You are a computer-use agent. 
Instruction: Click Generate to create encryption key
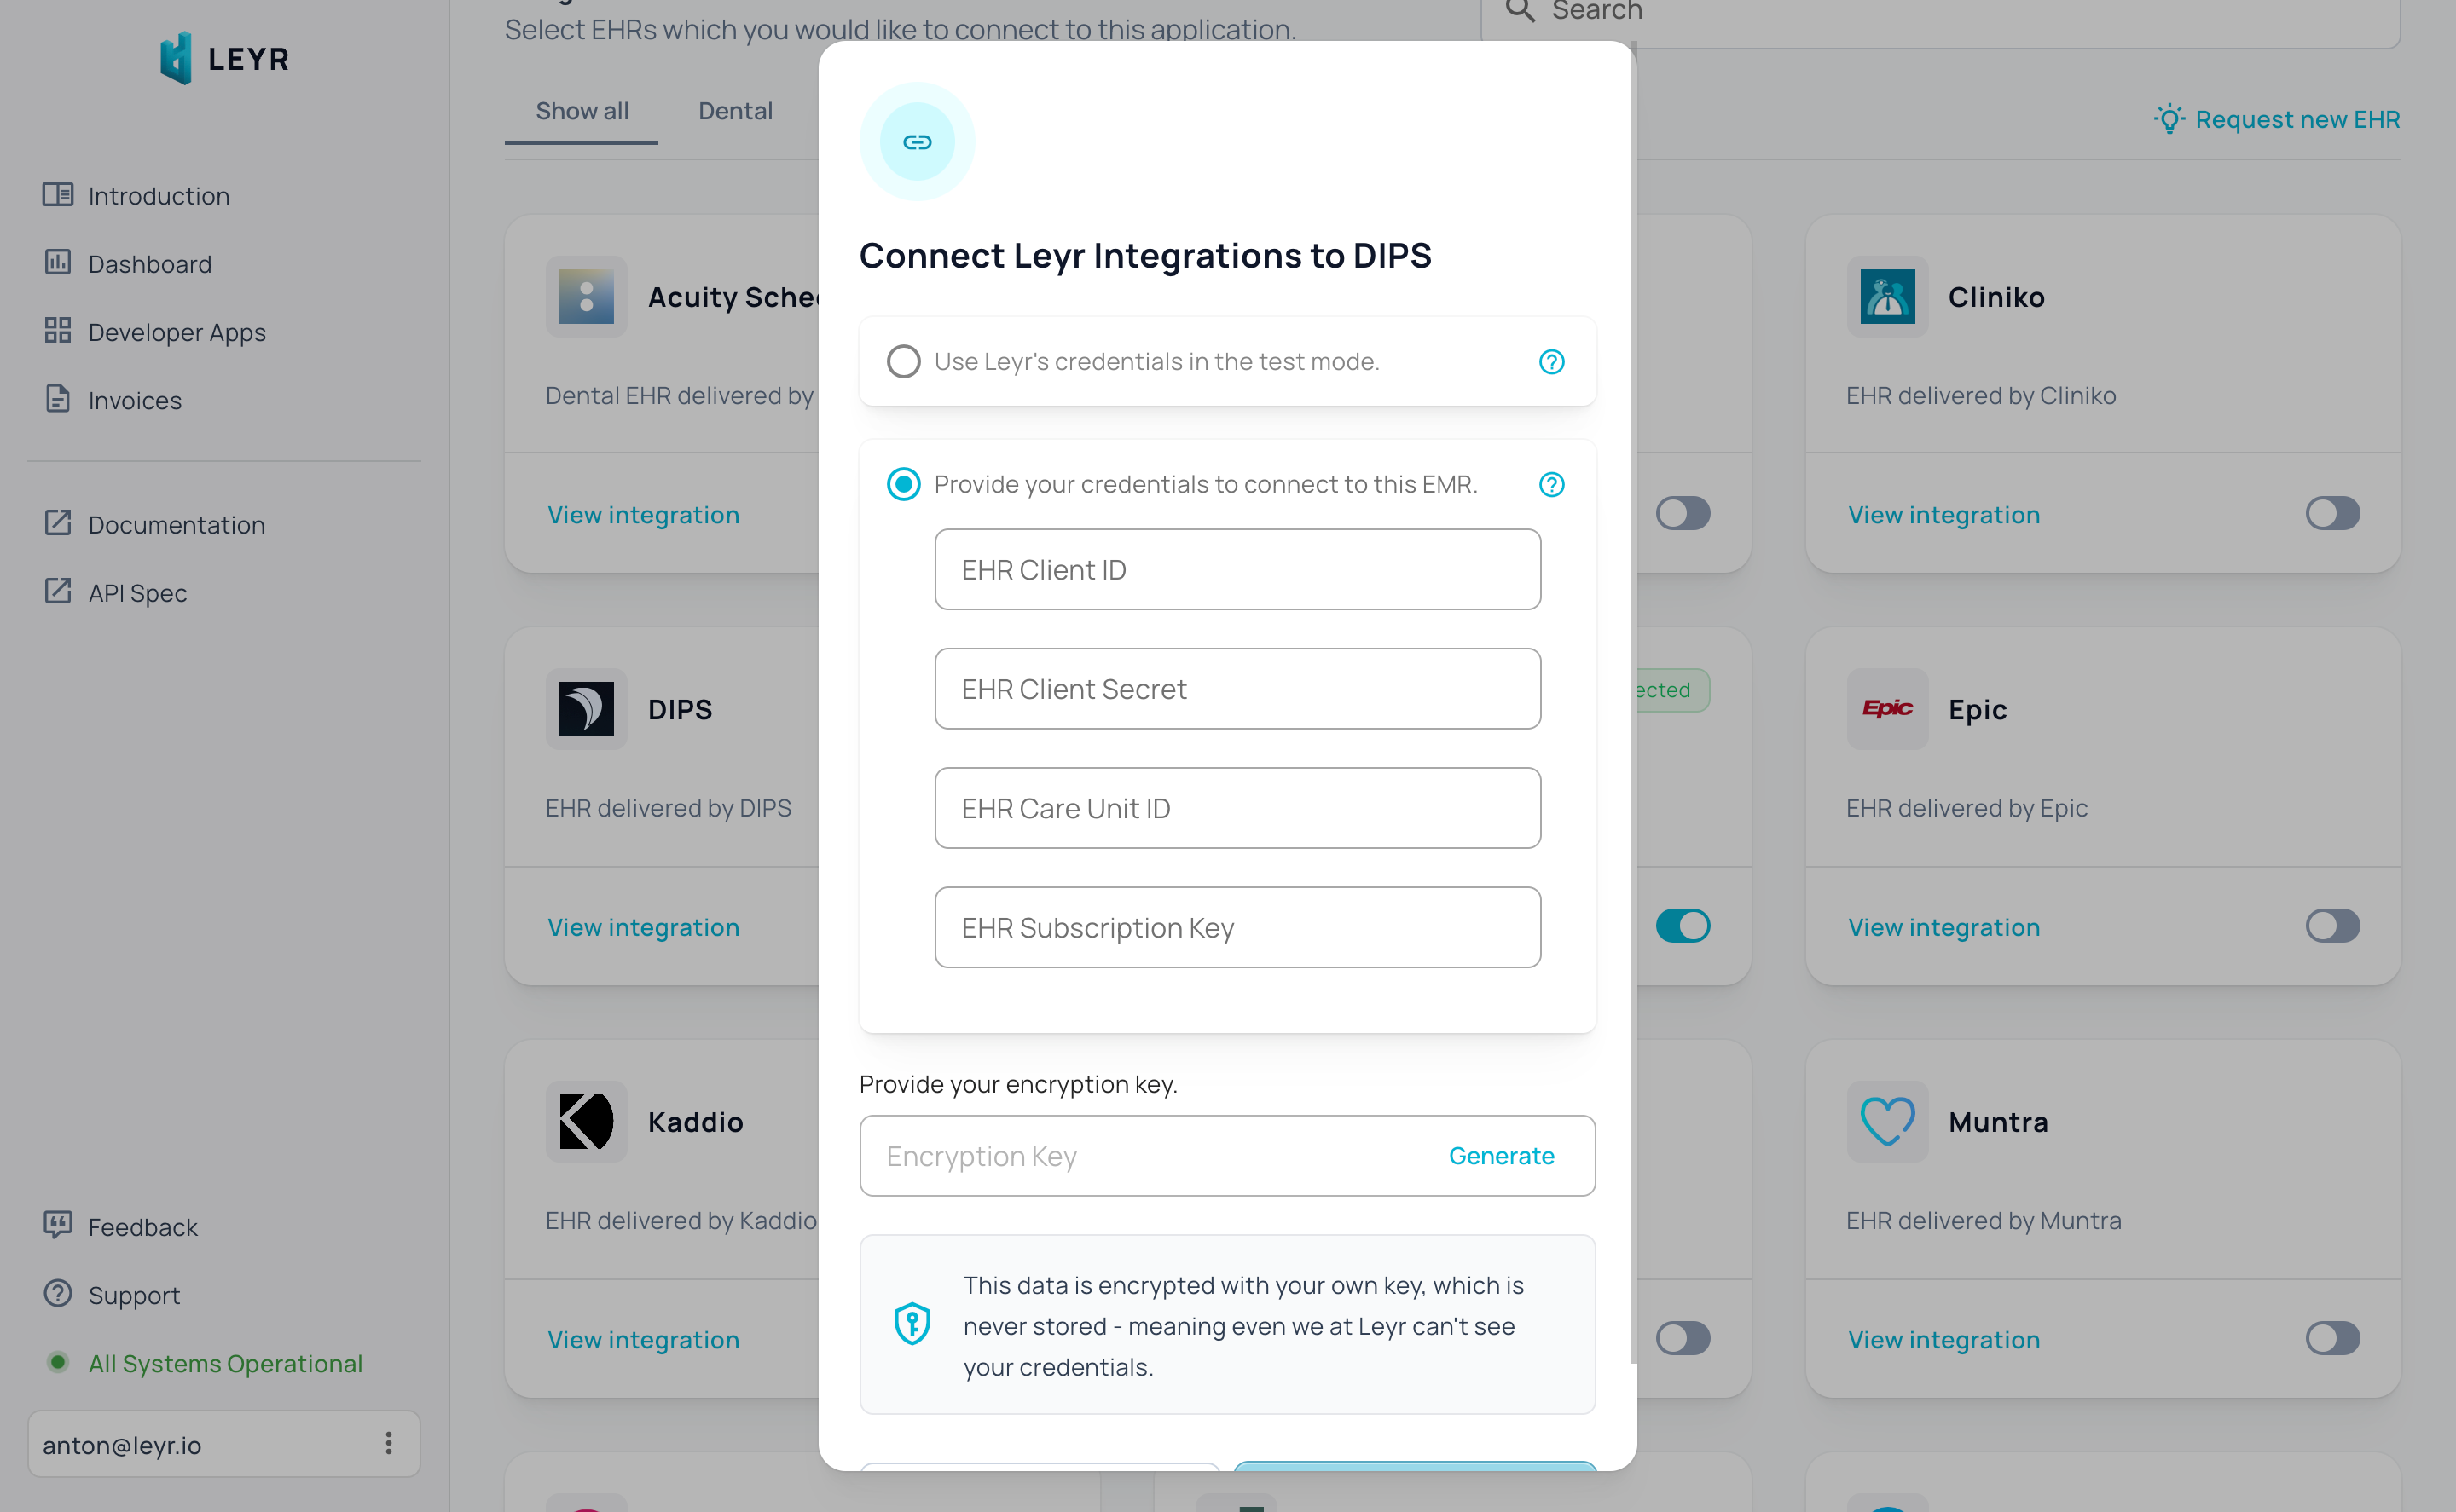coord(1500,1154)
